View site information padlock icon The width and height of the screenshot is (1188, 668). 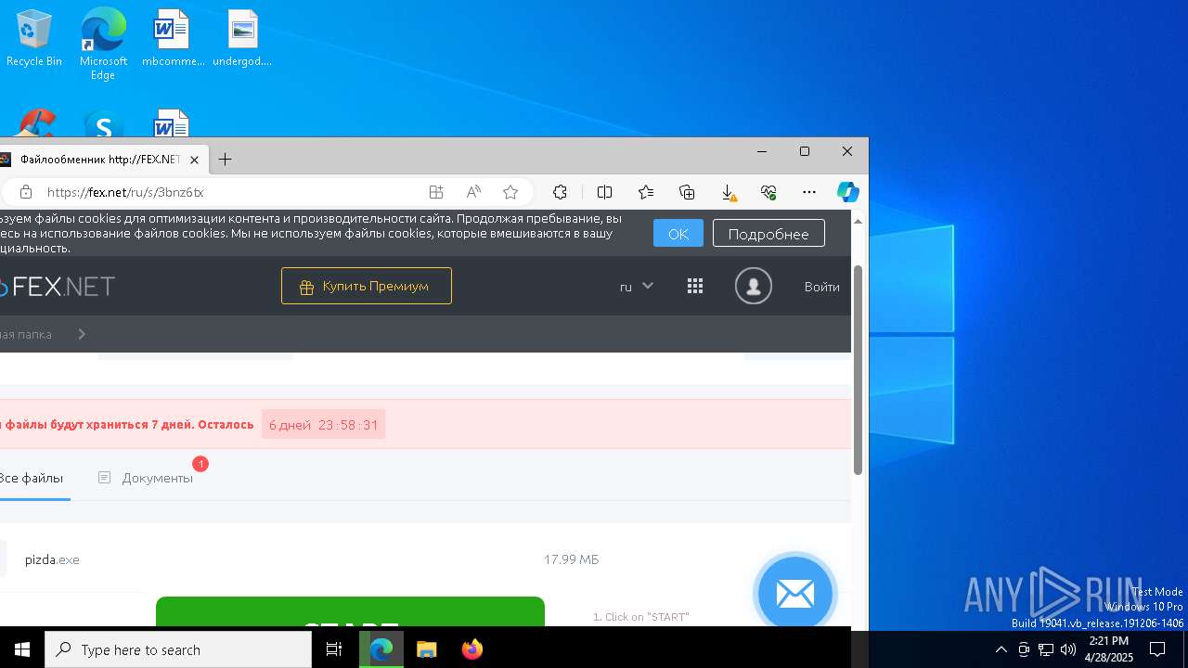[x=26, y=192]
